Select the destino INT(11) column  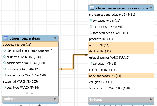pyautogui.click(x=121, y=51)
